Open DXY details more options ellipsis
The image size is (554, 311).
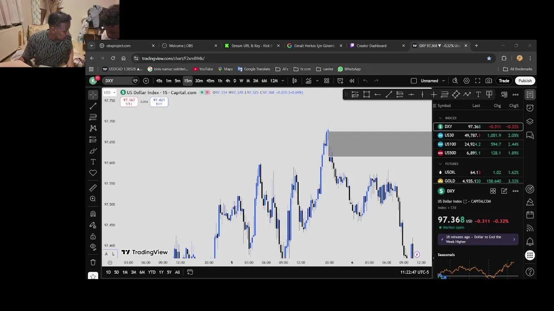point(515,191)
